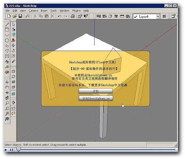
Task: Open context help arrow icon
Action: [x=86, y=16]
